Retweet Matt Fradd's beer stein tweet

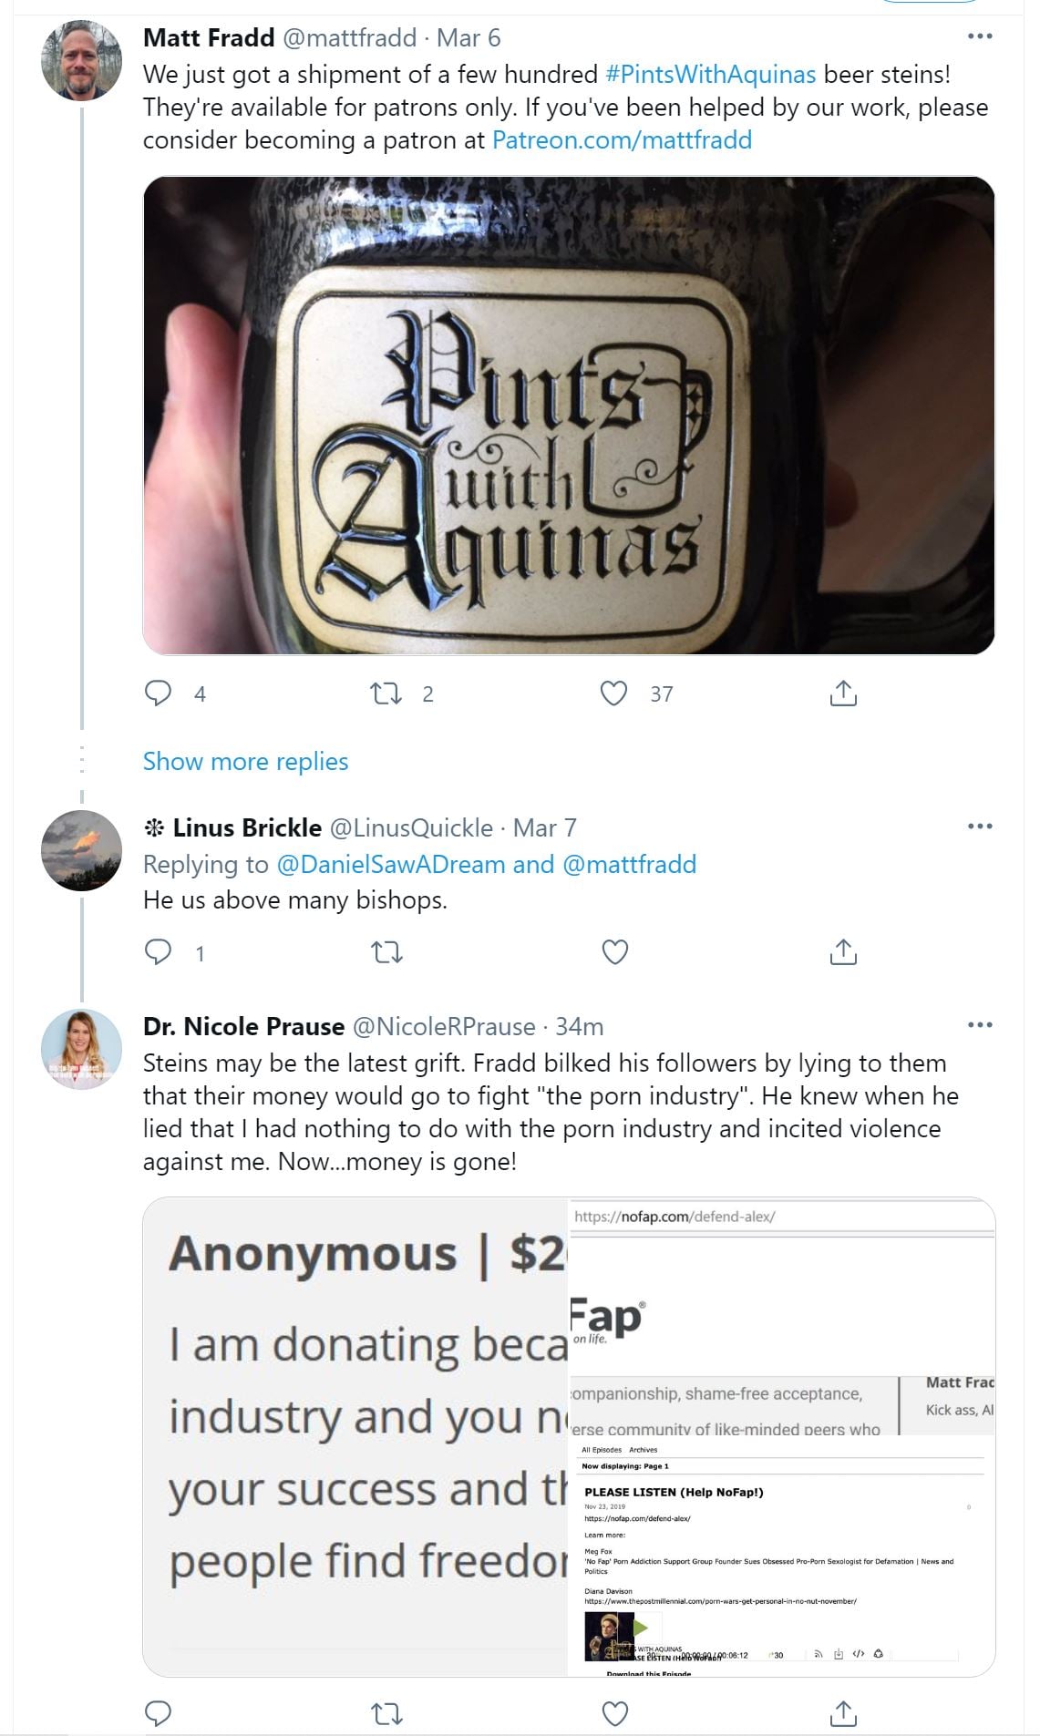pyautogui.click(x=386, y=693)
